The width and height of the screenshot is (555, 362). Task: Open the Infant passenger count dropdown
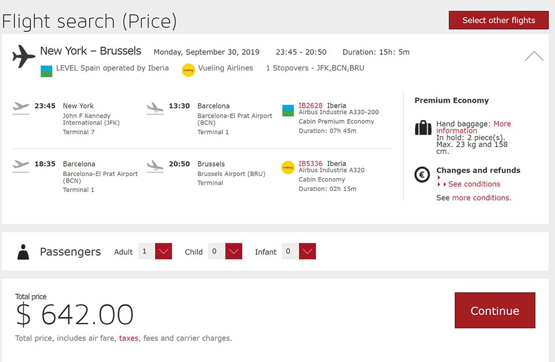tap(307, 252)
